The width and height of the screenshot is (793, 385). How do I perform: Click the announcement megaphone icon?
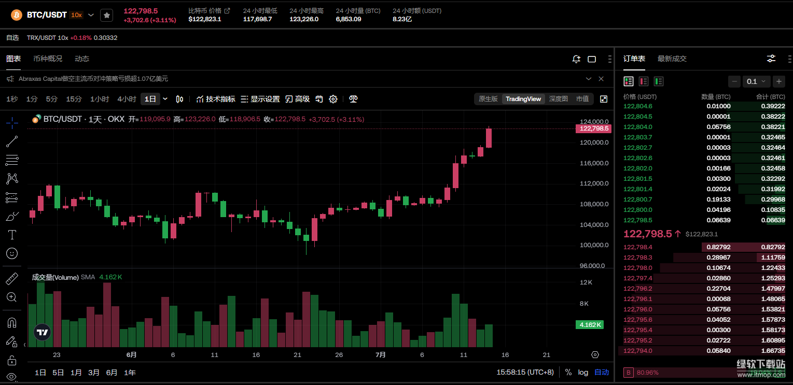tap(10, 79)
